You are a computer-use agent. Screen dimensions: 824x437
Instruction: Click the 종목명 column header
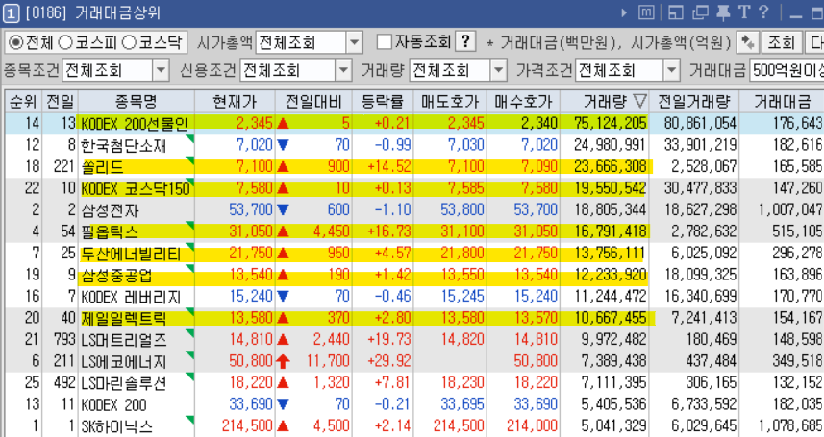pyautogui.click(x=137, y=101)
